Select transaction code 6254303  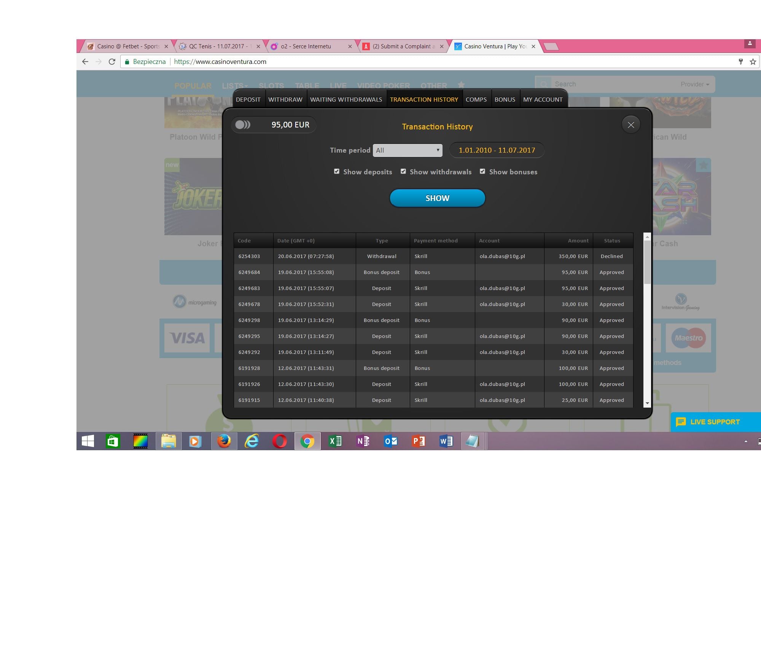tap(249, 256)
